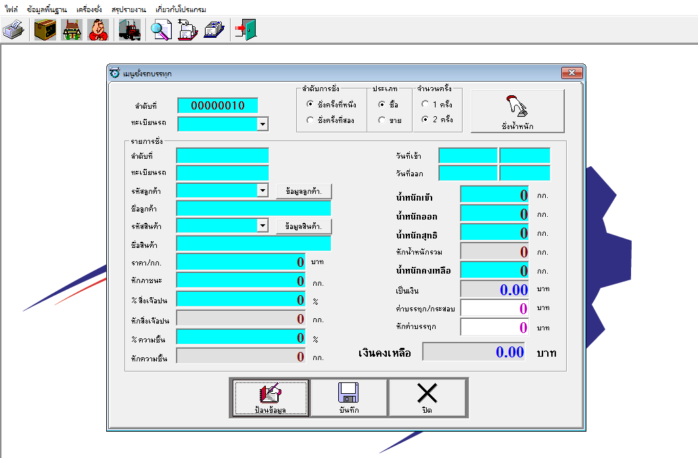The image size is (698, 458).
Task: Open the product box icon
Action: [45, 30]
